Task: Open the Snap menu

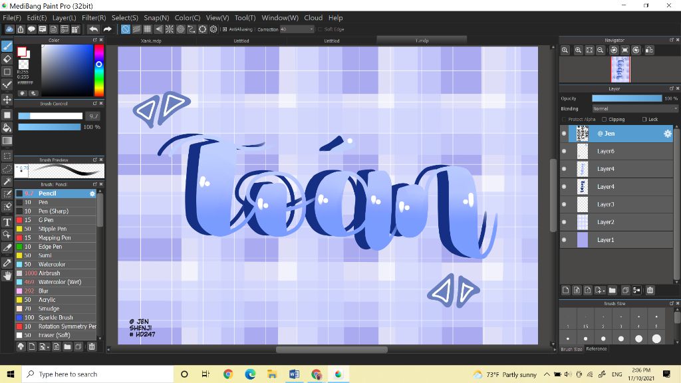Action: pos(156,18)
